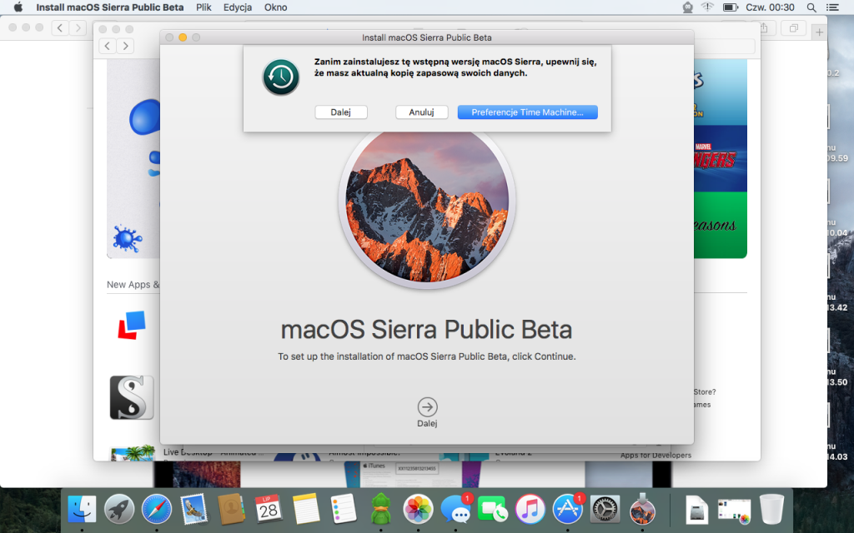Open Spotlight search magnifier icon
Image resolution: width=854 pixels, height=533 pixels.
click(x=811, y=7)
